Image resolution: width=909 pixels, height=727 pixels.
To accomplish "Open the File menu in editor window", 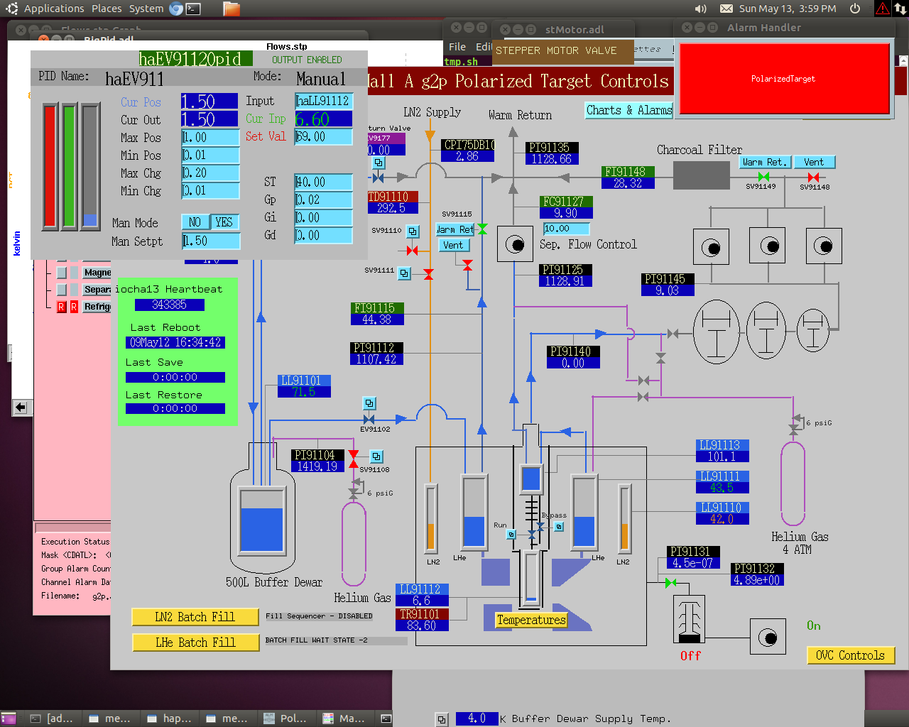I will click(x=457, y=47).
